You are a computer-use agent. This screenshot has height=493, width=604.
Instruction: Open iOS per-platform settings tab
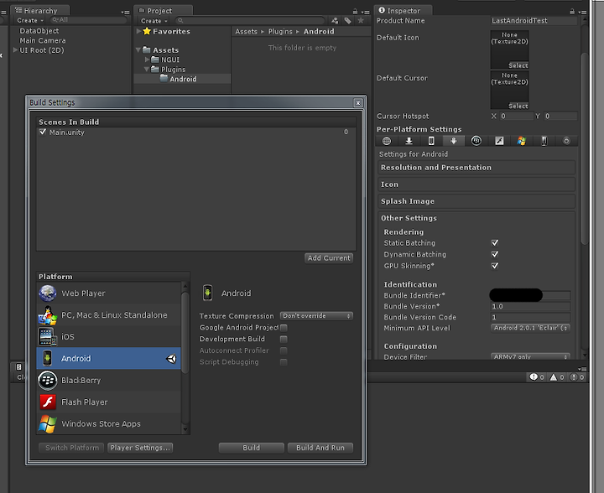pos(431,141)
